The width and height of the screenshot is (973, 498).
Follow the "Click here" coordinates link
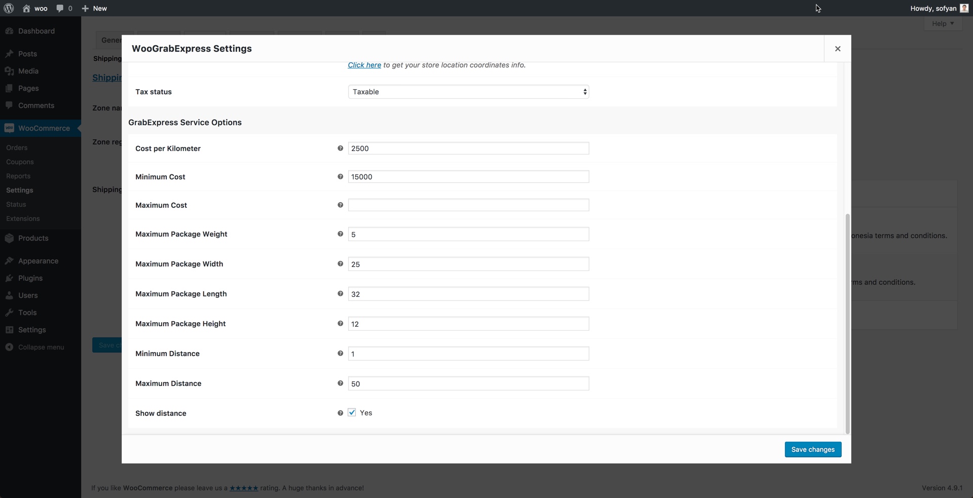[x=364, y=65]
